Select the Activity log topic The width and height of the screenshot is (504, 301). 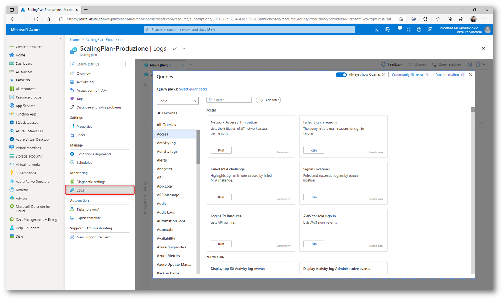pos(166,143)
